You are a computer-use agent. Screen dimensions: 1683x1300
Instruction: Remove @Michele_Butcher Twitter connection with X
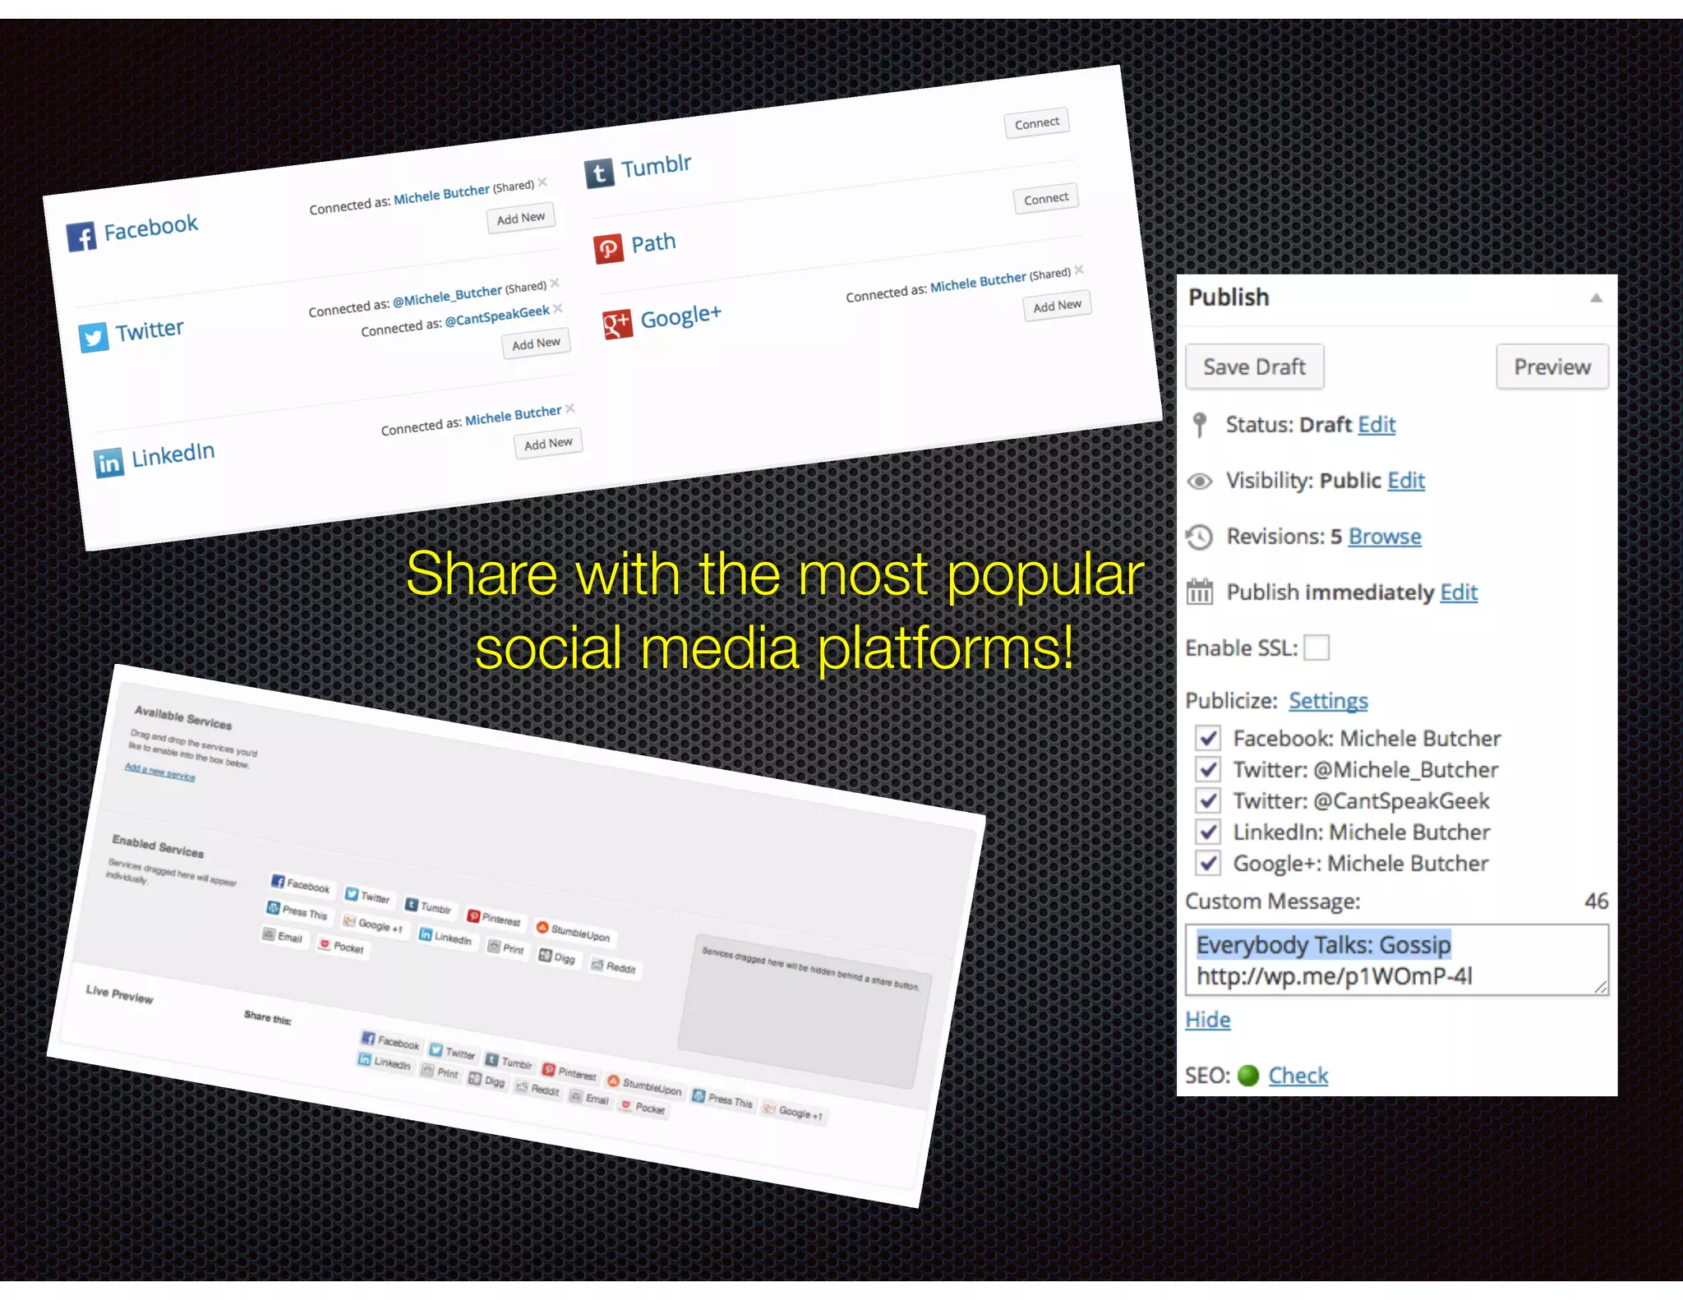[555, 283]
